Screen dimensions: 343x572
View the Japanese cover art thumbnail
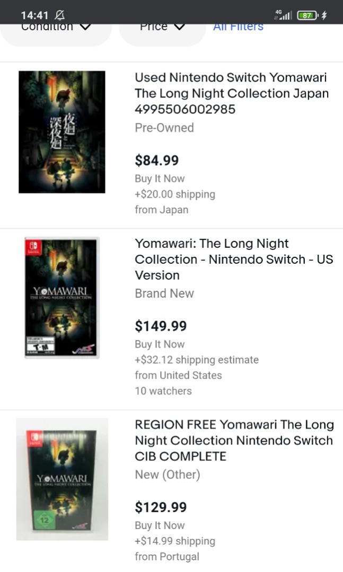pos(61,131)
